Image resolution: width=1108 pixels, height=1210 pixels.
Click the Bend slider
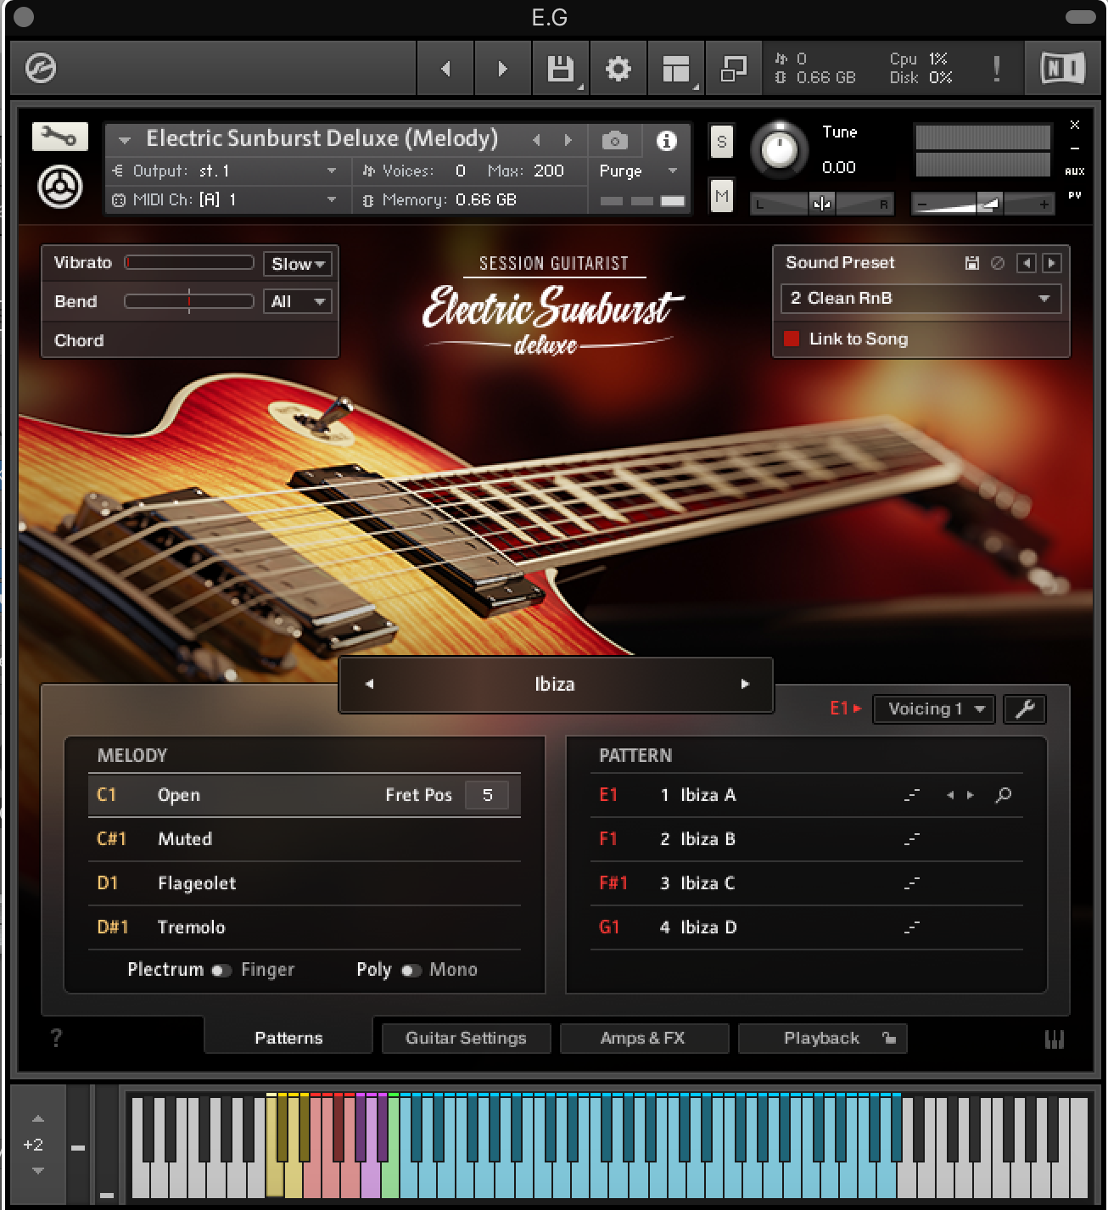coord(188,301)
